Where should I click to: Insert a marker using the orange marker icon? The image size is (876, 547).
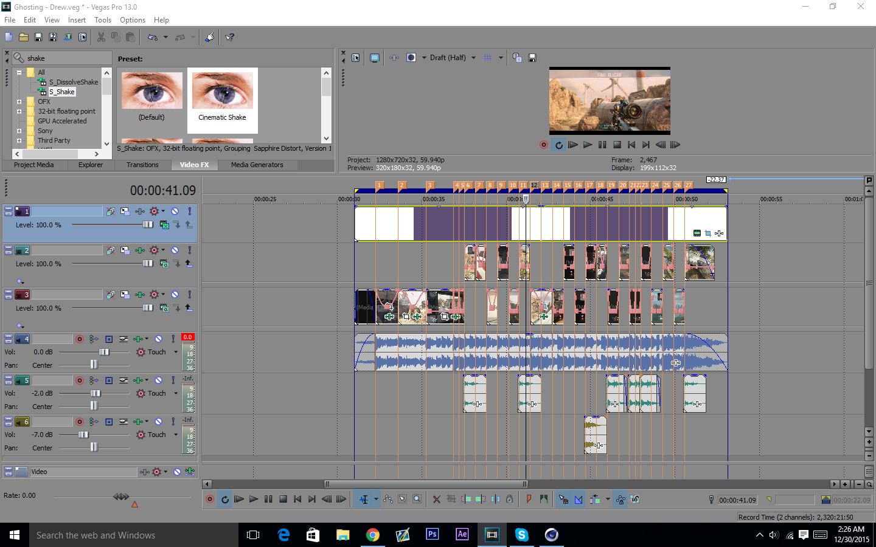coord(528,500)
